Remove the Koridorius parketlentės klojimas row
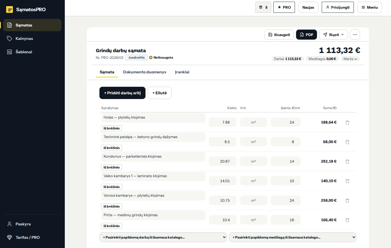This screenshot has width=391, height=248. (x=347, y=162)
